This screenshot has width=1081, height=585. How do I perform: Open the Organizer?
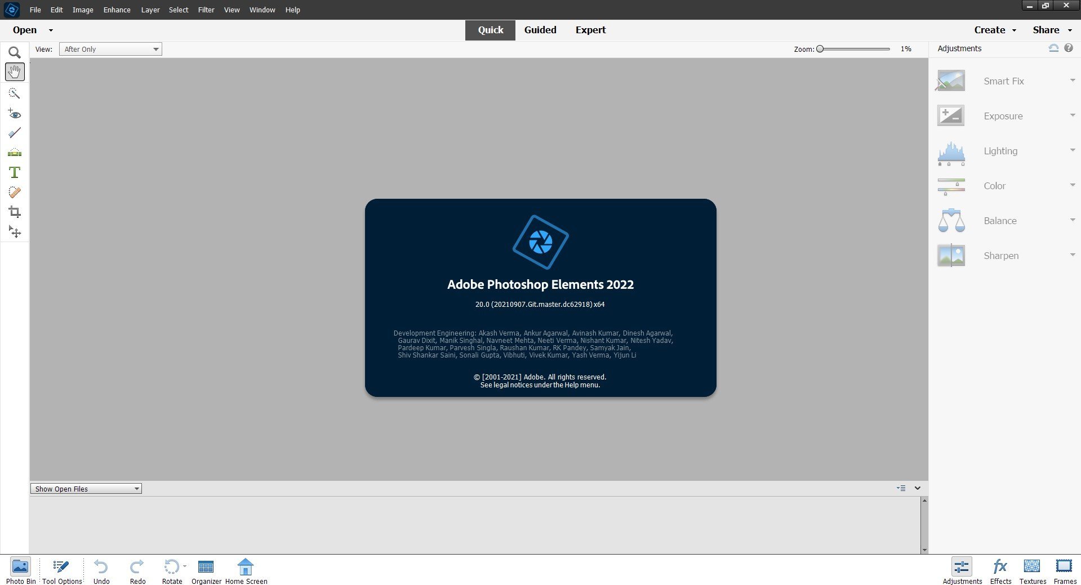click(x=206, y=571)
